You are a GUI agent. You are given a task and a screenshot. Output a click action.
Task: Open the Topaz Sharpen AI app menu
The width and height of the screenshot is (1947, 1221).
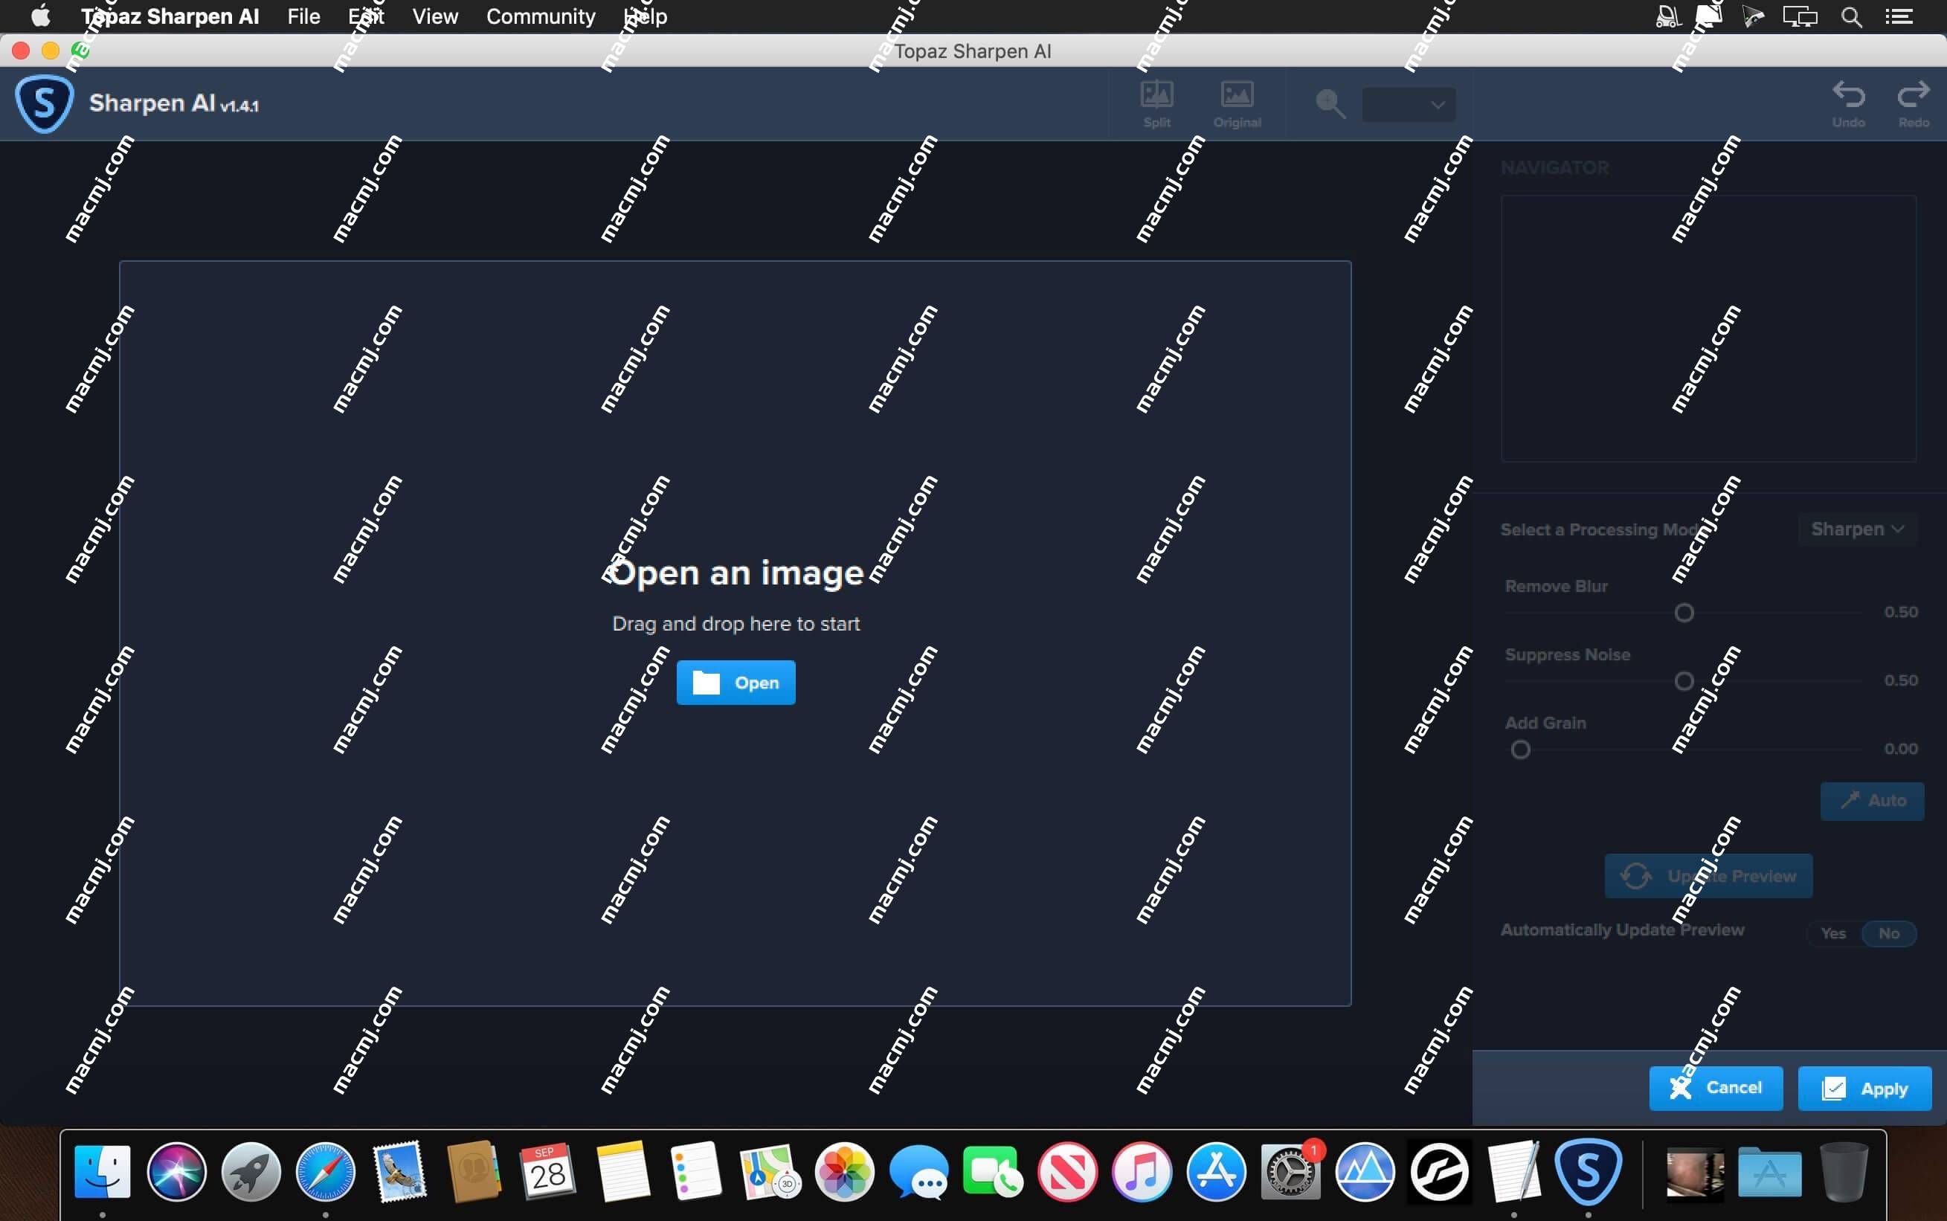pyautogui.click(x=170, y=16)
